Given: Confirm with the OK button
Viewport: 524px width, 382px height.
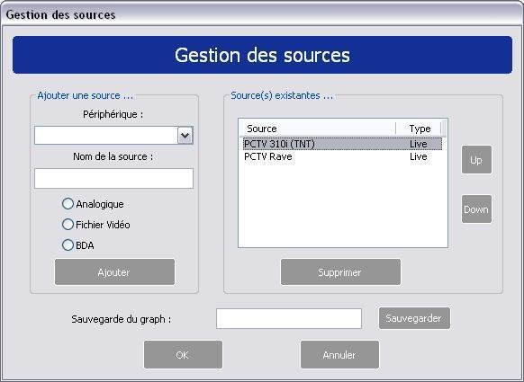Looking at the screenshot, I should pyautogui.click(x=183, y=355).
